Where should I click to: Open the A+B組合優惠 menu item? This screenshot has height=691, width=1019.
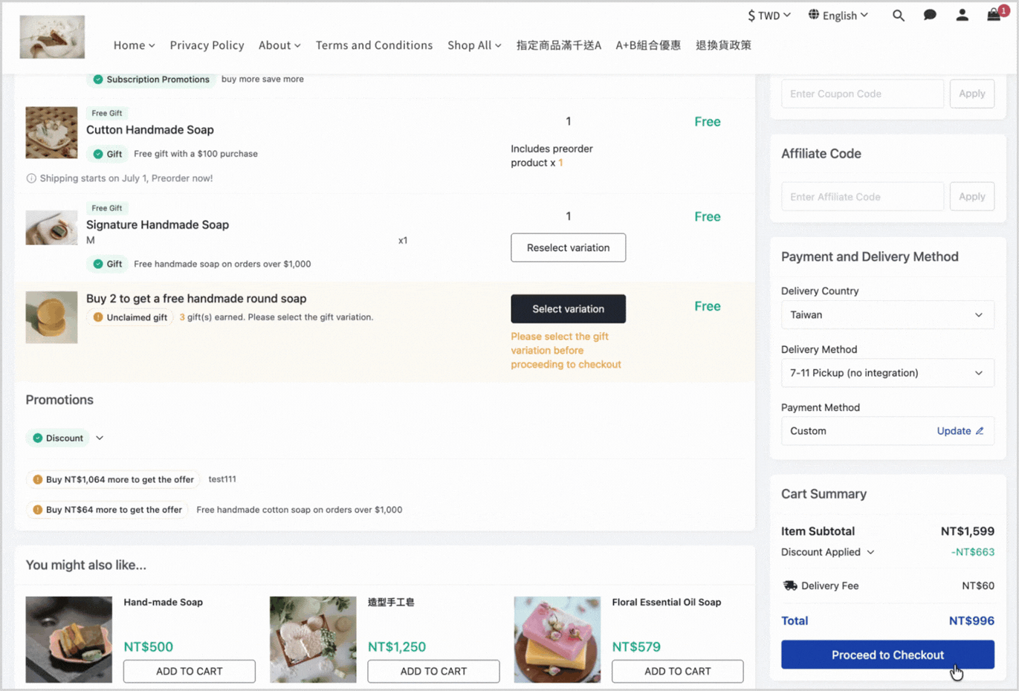(x=648, y=45)
